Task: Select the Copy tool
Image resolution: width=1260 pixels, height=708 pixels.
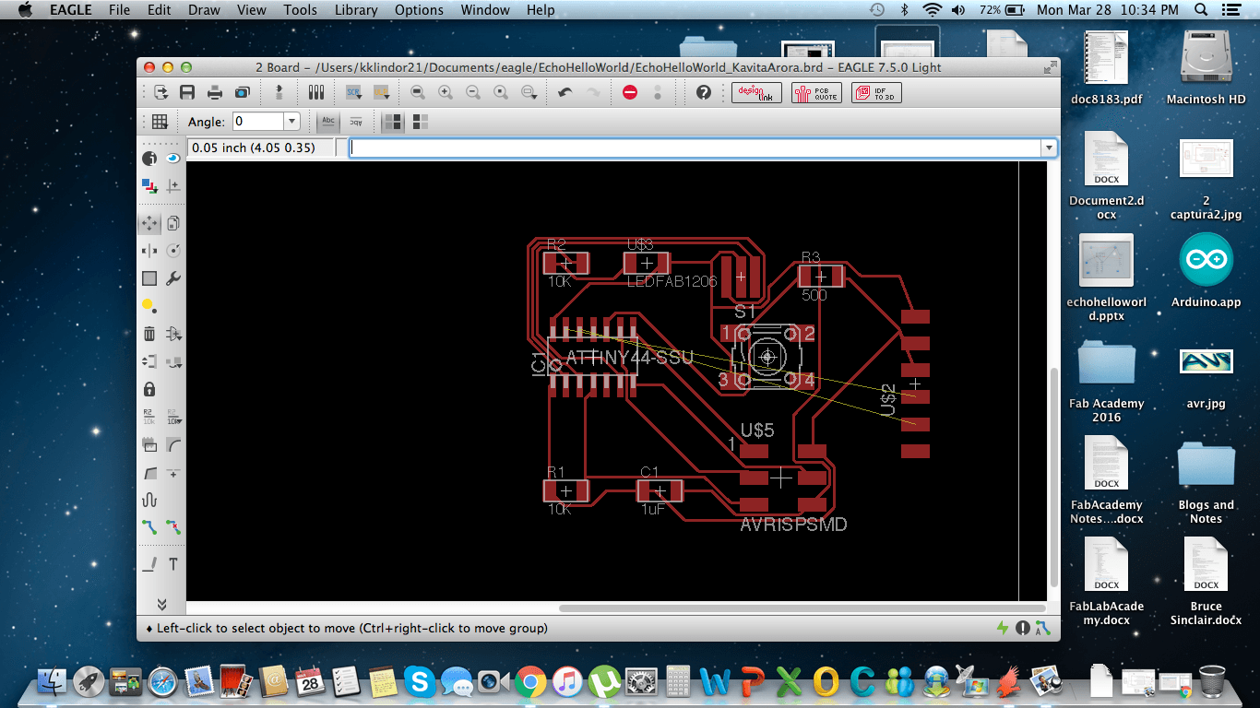Action: point(172,223)
